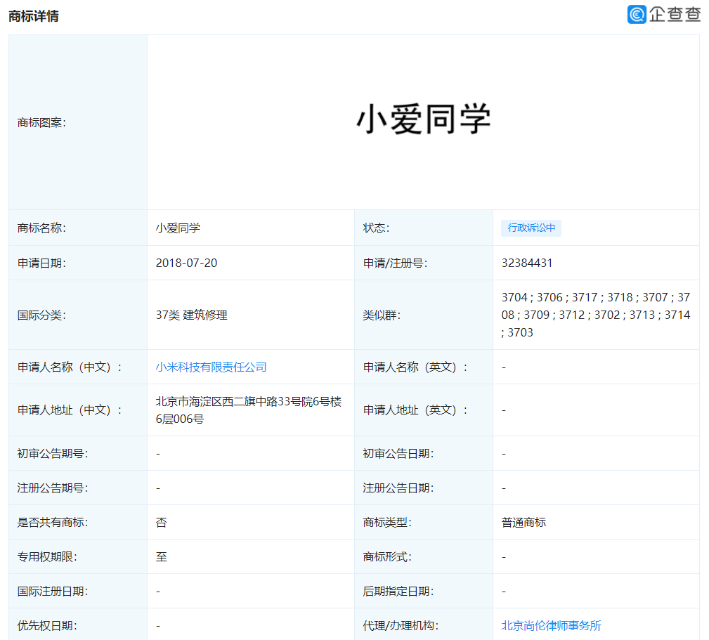The width and height of the screenshot is (709, 640).
Task: Click the 申请人名称（英文） label
Action: coord(415,367)
